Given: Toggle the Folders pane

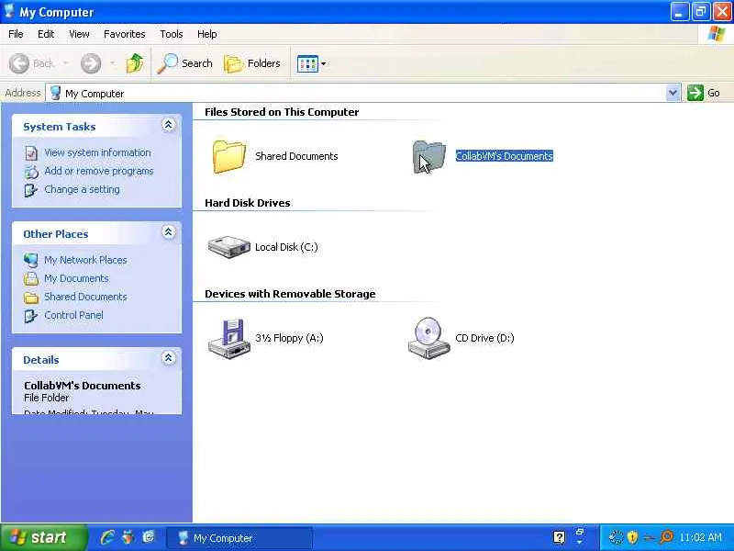Looking at the screenshot, I should pyautogui.click(x=252, y=63).
